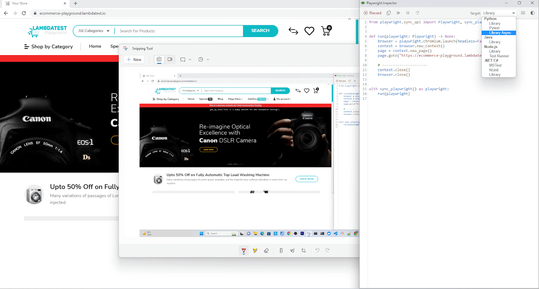Click the copy code icon in Inspector
This screenshot has width=539, height=289.
click(388, 13)
